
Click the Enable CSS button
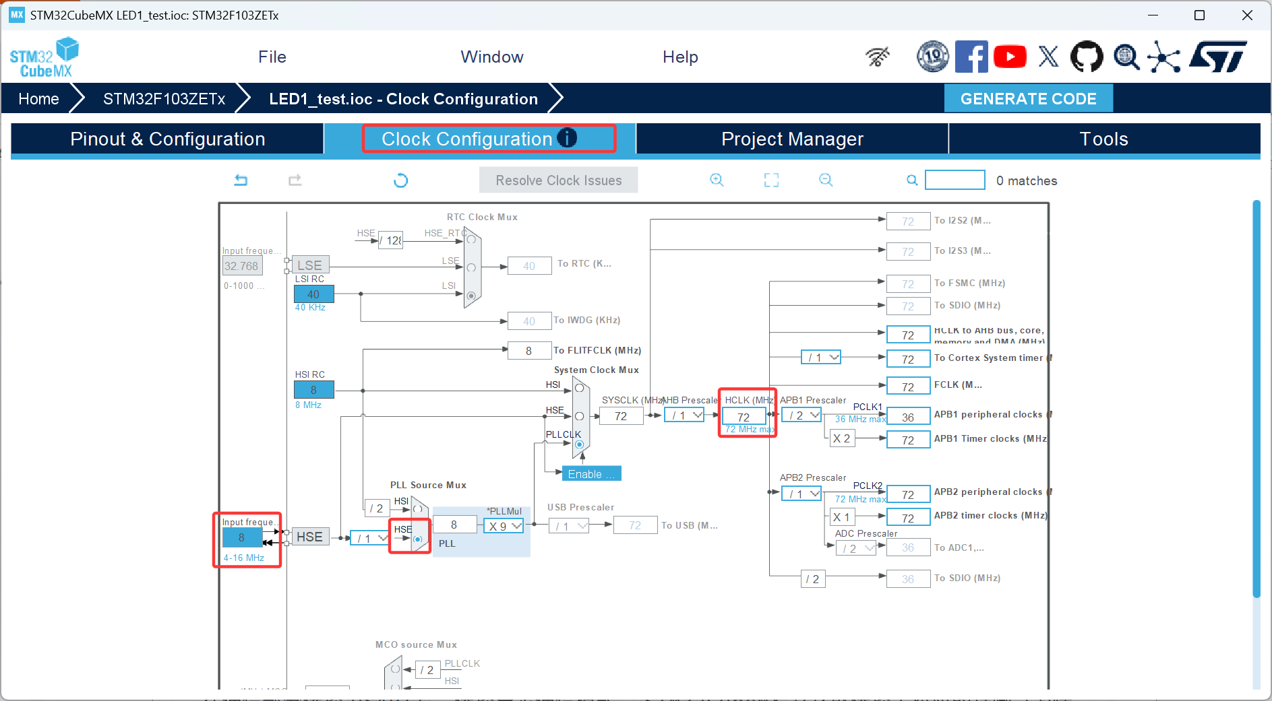(x=592, y=474)
